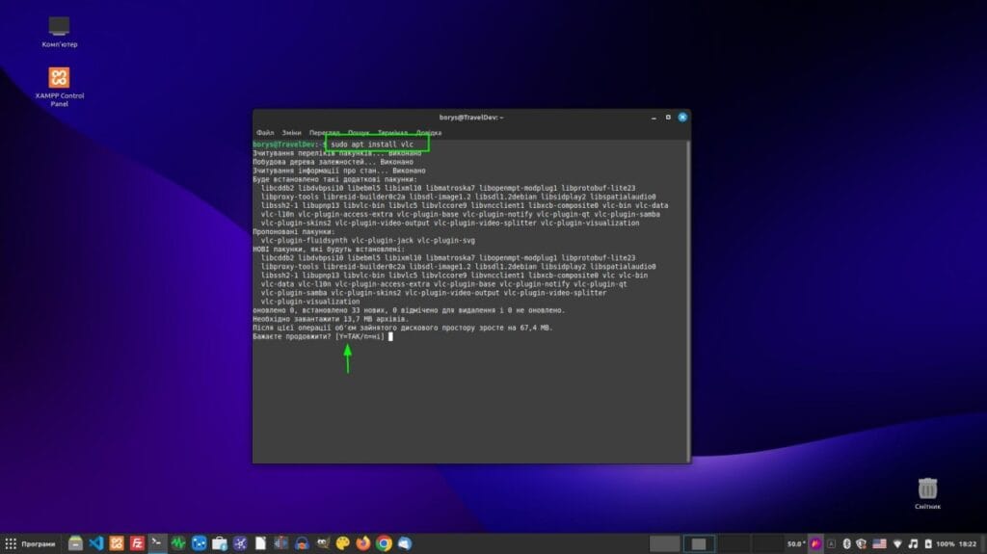Image resolution: width=987 pixels, height=554 pixels.
Task: Open the Зміни menu in the terminal
Action: click(x=292, y=132)
